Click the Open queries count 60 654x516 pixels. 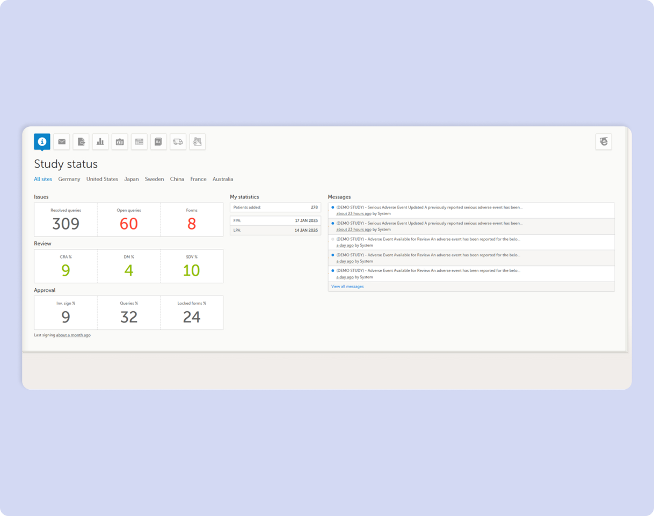tap(128, 225)
